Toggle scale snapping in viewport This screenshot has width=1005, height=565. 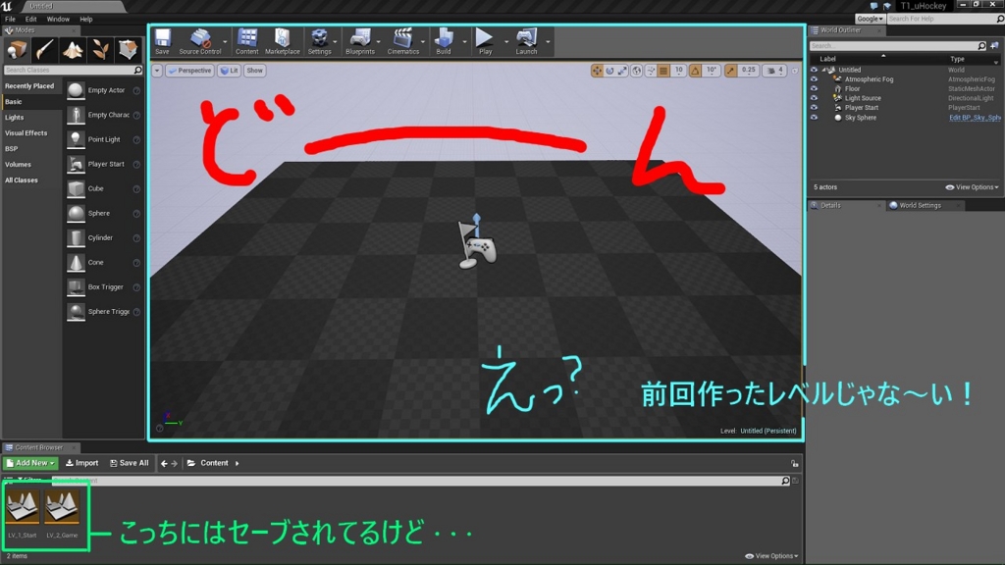pyautogui.click(x=730, y=71)
